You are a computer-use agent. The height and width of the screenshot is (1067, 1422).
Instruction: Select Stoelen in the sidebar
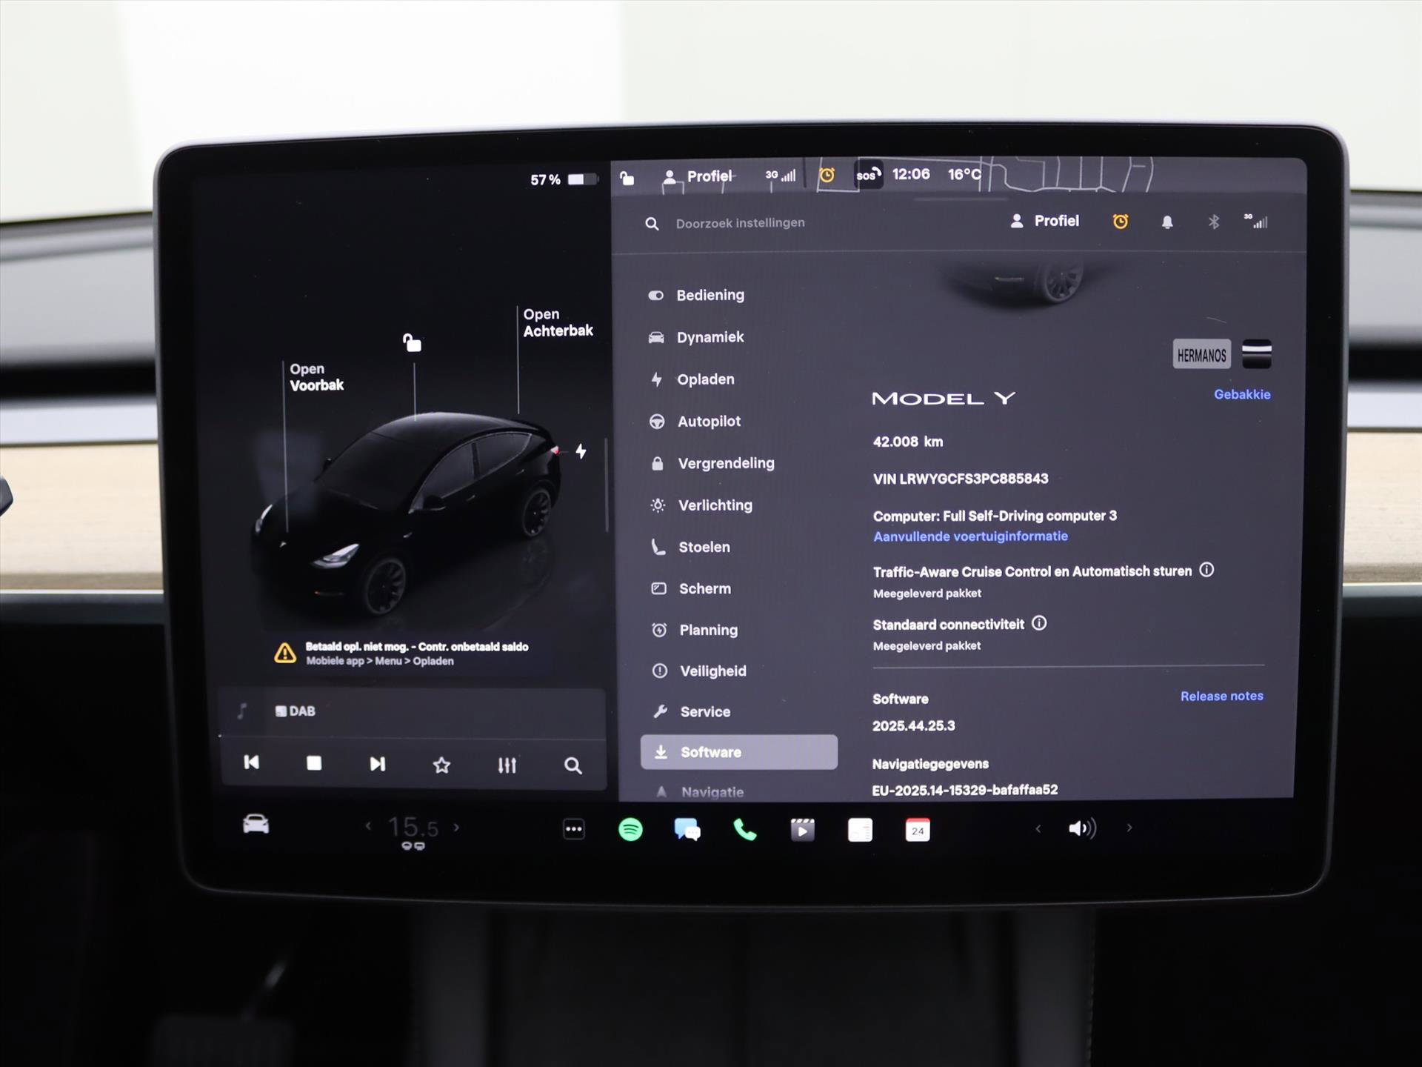[690, 547]
